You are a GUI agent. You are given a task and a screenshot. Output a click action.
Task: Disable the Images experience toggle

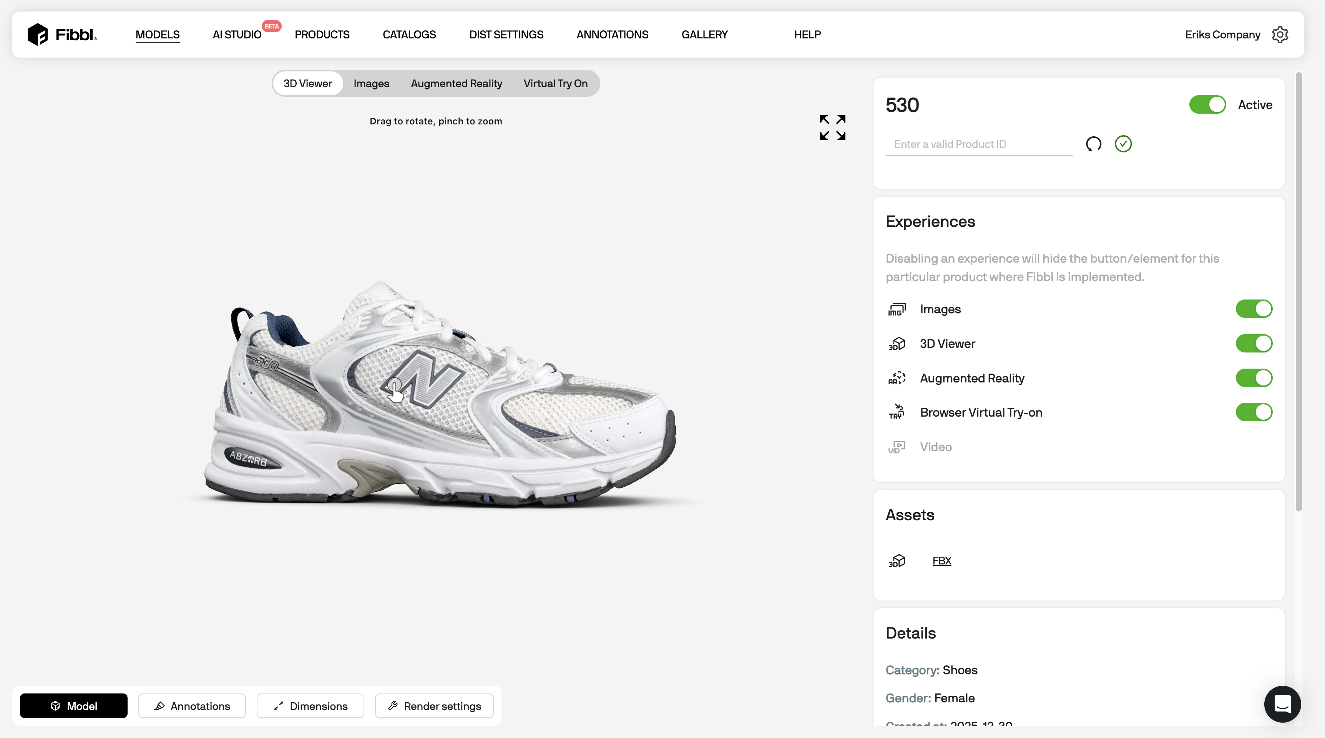pyautogui.click(x=1254, y=309)
